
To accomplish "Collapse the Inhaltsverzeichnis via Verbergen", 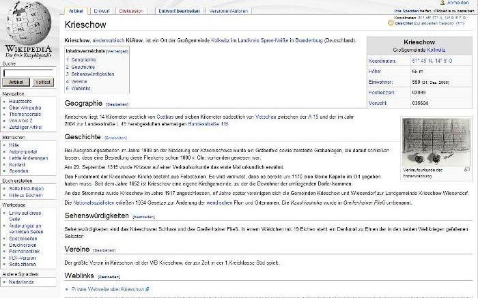I will point(117,51).
